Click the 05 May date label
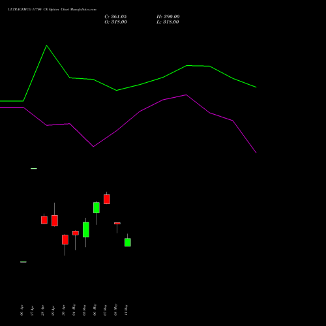Viewport: 326px width, 326px height. 84,310
